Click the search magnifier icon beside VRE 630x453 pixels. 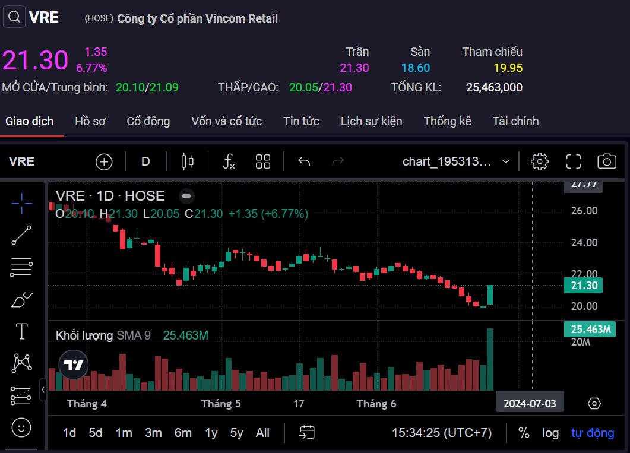pos(14,17)
